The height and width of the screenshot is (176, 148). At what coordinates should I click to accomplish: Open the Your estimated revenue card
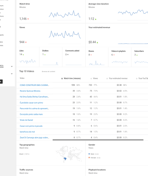tap(117, 35)
